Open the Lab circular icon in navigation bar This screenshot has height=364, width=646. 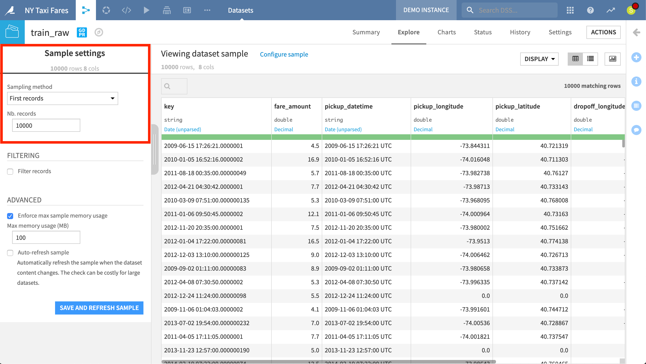[x=106, y=10]
